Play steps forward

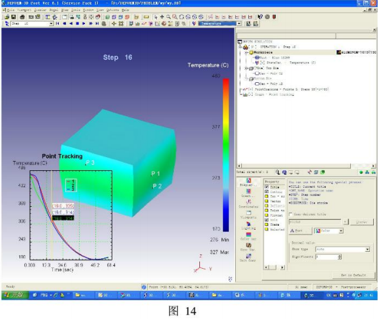coord(84,23)
